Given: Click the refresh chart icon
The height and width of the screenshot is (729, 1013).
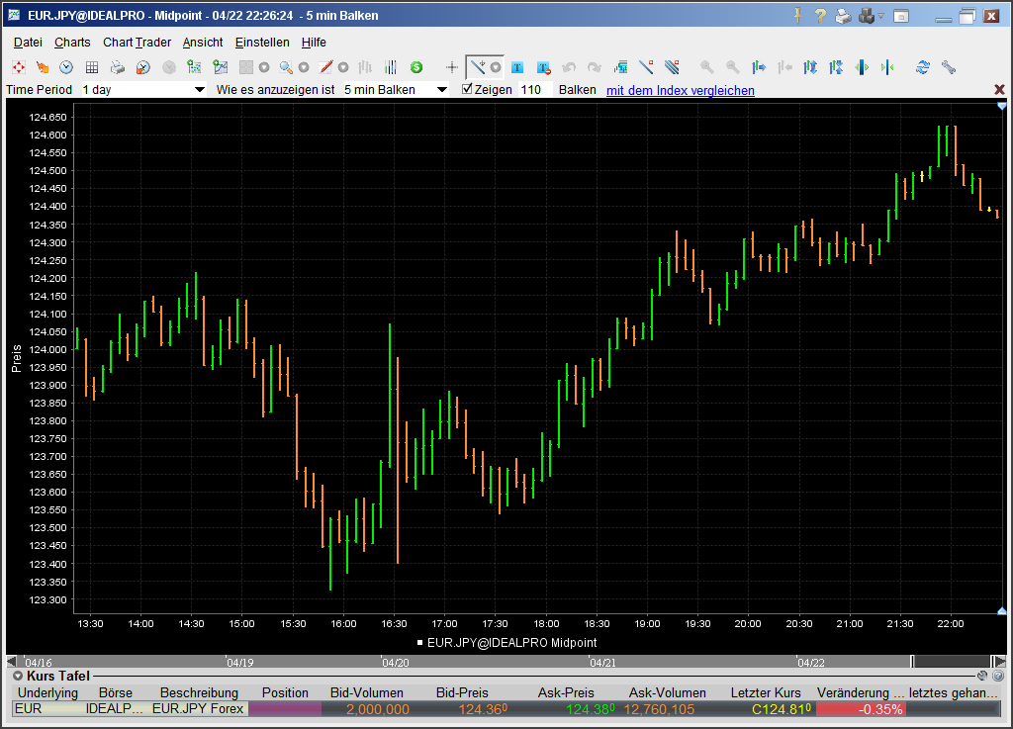Looking at the screenshot, I should point(923,67).
